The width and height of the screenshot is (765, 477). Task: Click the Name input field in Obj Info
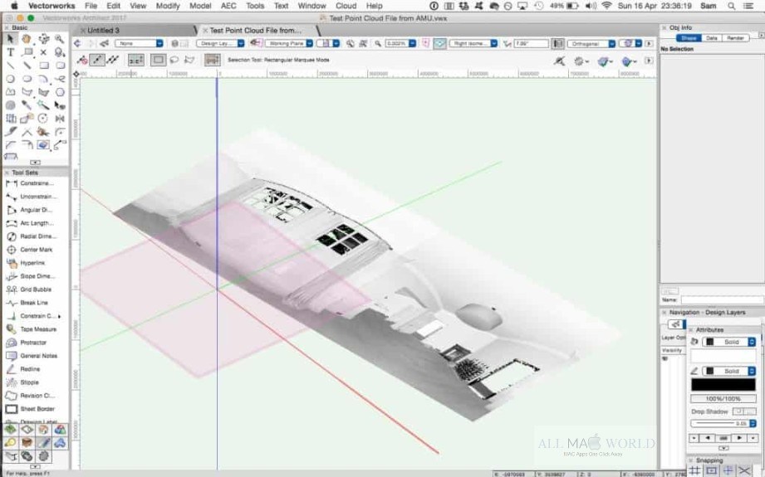tap(723, 300)
